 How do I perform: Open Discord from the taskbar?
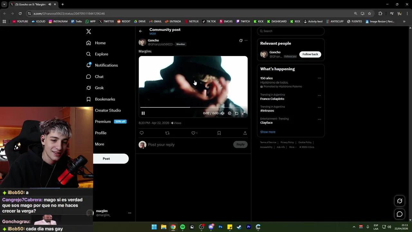click(211, 227)
